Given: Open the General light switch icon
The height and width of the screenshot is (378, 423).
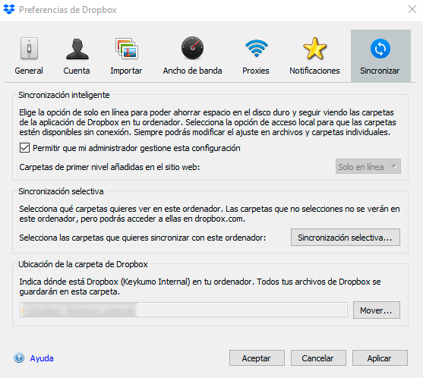Looking at the screenshot, I should point(29,49).
